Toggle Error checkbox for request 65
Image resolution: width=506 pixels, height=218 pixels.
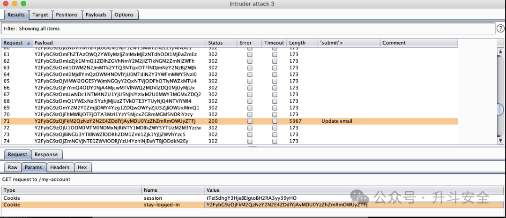coord(250,81)
